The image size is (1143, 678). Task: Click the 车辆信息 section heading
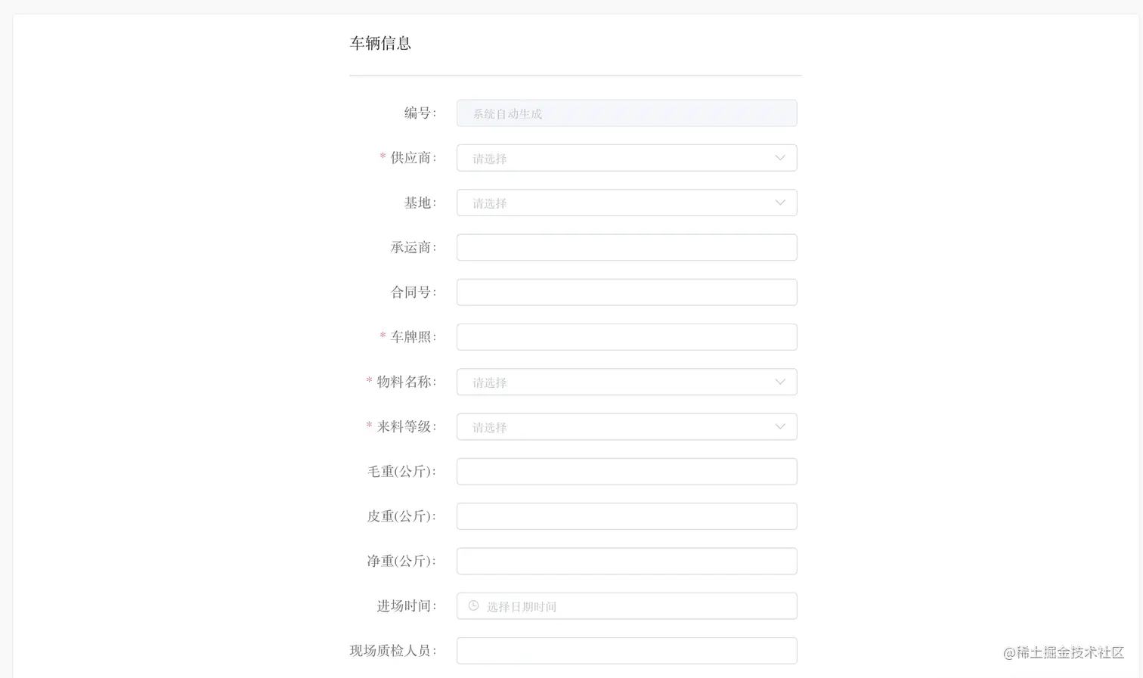click(380, 43)
